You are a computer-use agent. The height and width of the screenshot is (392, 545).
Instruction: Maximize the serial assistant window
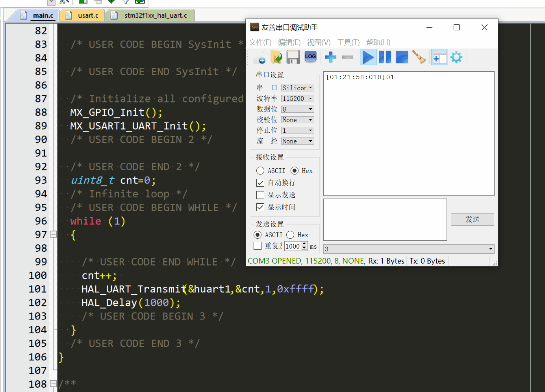click(x=457, y=27)
